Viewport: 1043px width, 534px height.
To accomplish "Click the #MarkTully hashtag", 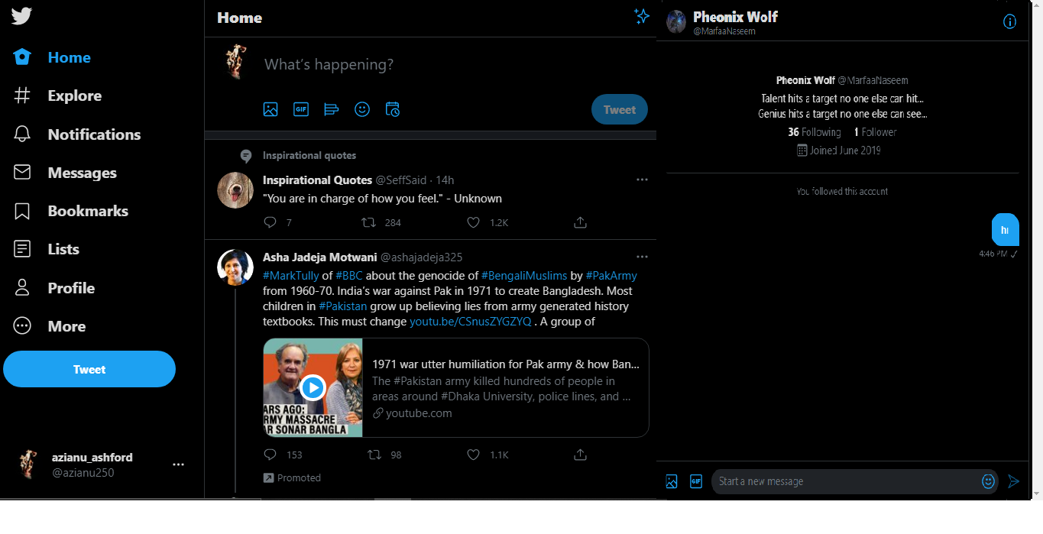I will [291, 276].
